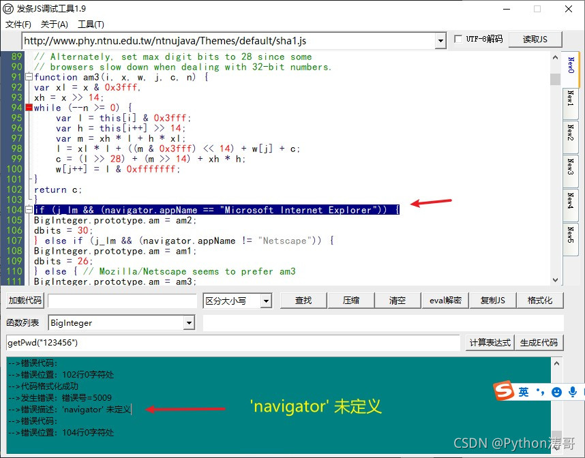Screen dimensions: 585x458
Task: Click the 'dbits = 30;' code line
Action: [x=63, y=230]
